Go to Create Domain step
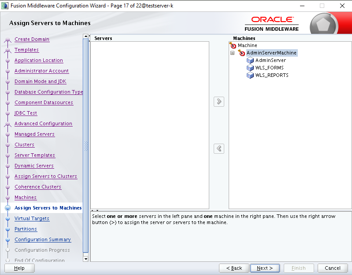Viewport: 352px width, 275px height. (32, 39)
